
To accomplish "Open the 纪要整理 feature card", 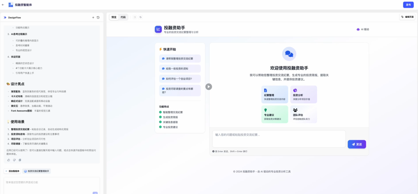I will pyautogui.click(x=274, y=94).
